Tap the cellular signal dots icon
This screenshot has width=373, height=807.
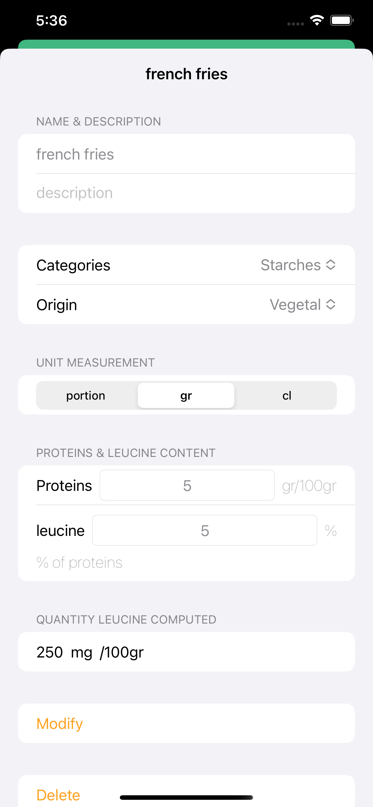[295, 24]
